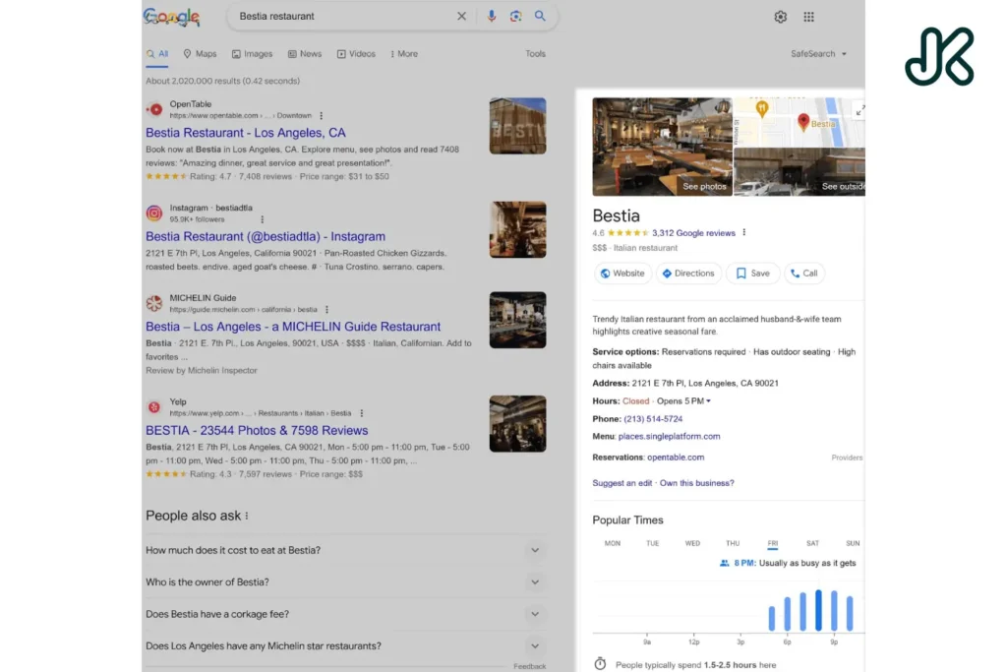Switch to the News tab
Viewport: 1007px width, 672px height.
coord(305,54)
